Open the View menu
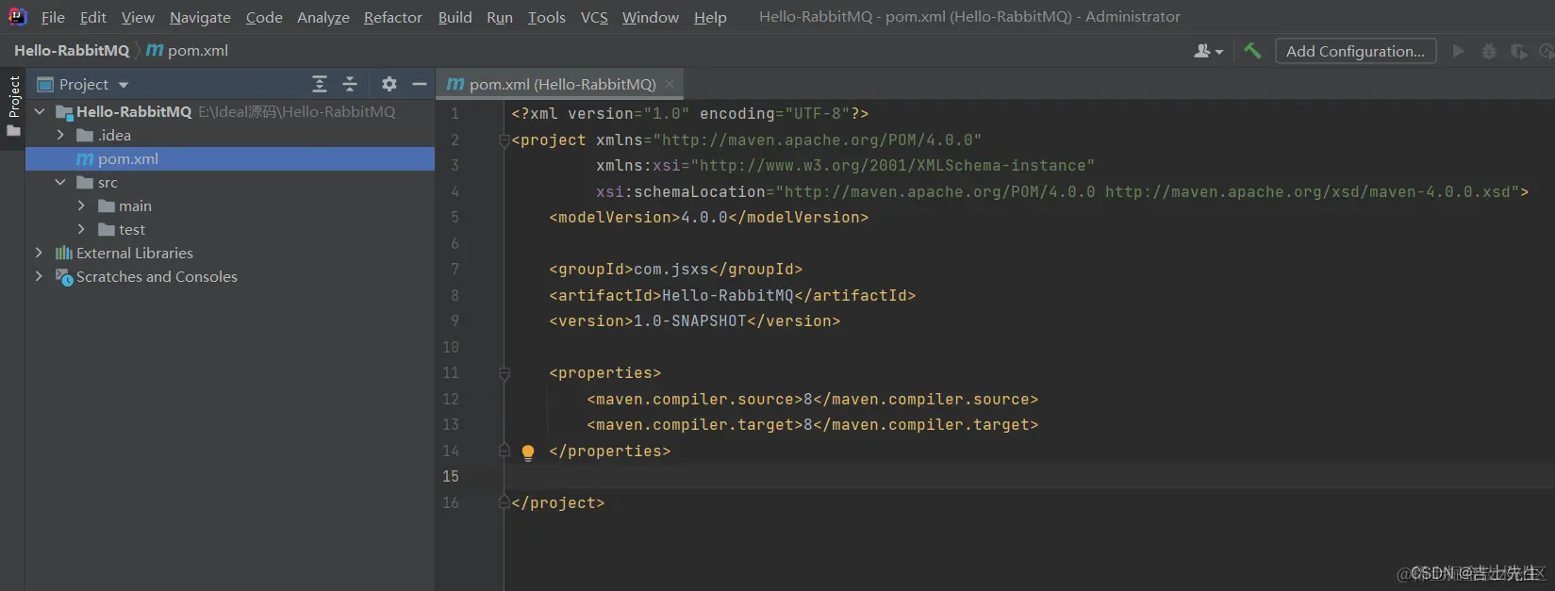Screen dimensions: 1555x591 point(138,17)
